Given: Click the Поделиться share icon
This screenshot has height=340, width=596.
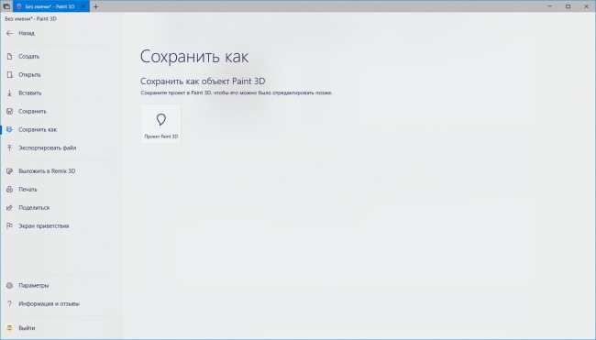Looking at the screenshot, I should pyautogui.click(x=9, y=207).
